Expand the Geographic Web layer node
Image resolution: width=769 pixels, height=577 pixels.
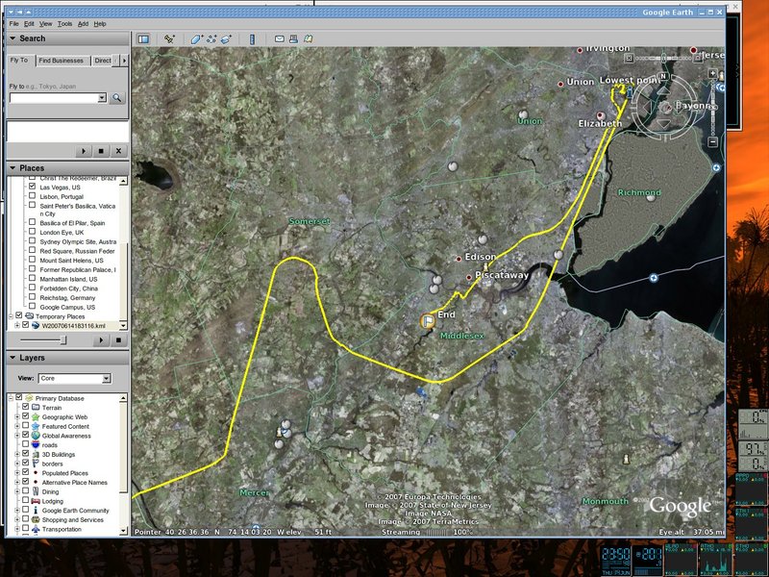click(x=17, y=416)
